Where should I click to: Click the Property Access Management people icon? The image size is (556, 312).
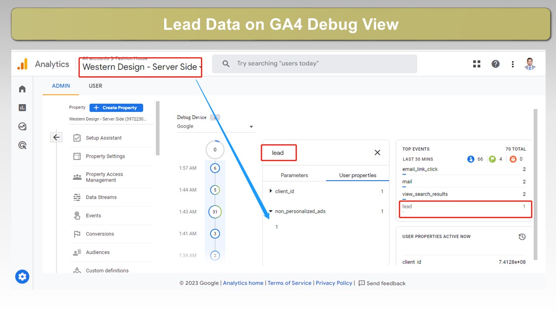pyautogui.click(x=77, y=177)
